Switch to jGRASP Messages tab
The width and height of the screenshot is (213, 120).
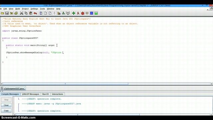tap(31, 94)
